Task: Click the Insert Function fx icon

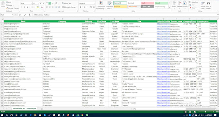Action: [x=29, y=15]
